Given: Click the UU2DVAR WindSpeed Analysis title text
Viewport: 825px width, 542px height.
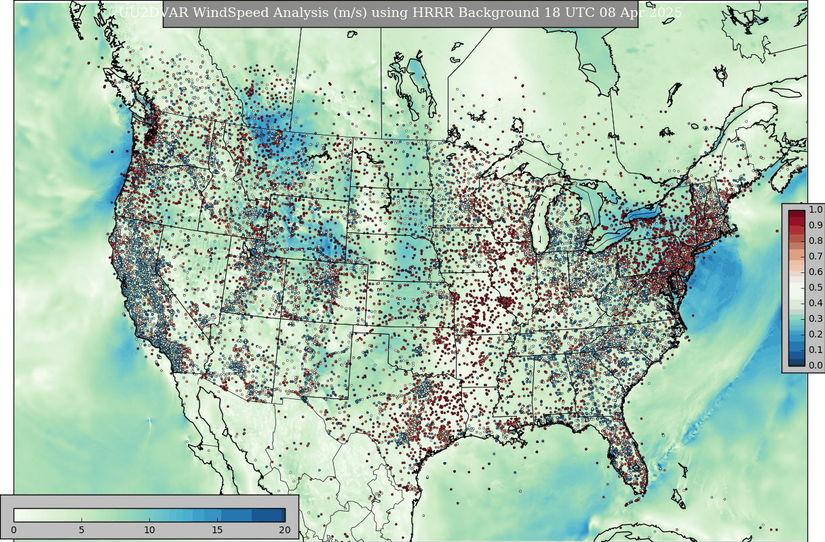Looking at the screenshot, I should point(400,14).
